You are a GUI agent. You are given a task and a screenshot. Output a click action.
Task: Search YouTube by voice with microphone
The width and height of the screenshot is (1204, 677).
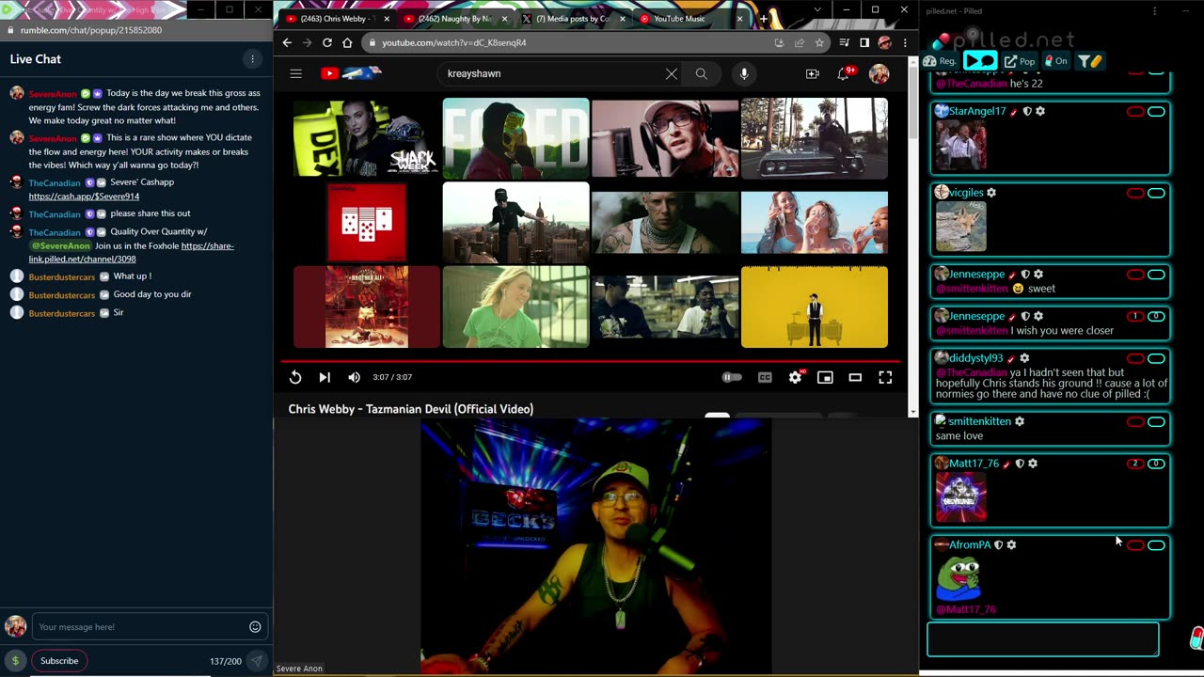tap(744, 73)
